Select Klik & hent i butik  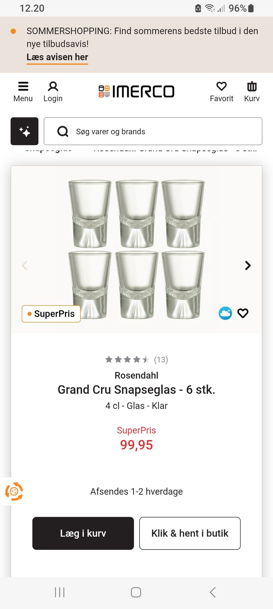190,533
